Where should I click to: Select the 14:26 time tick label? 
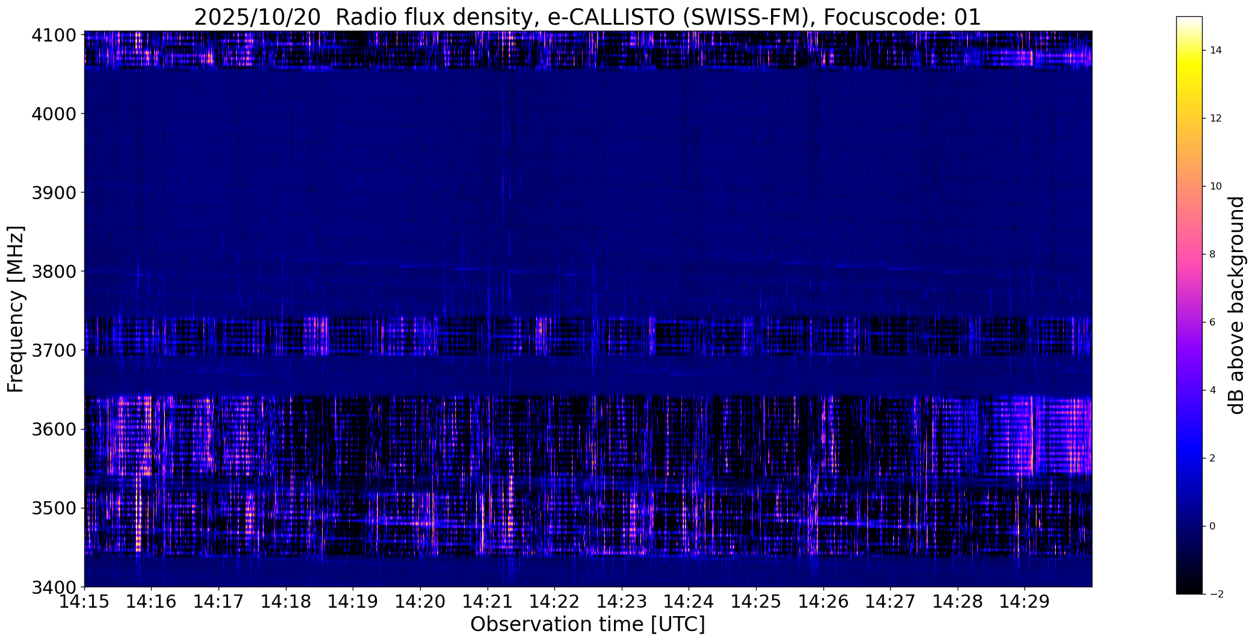[823, 601]
